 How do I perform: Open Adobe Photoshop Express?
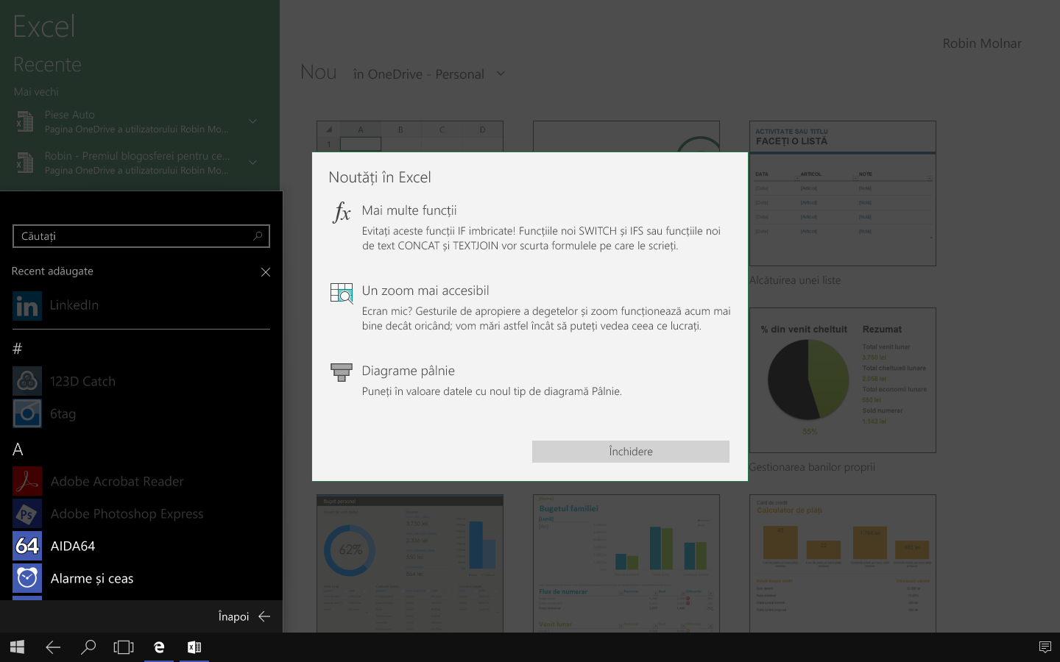141,513
